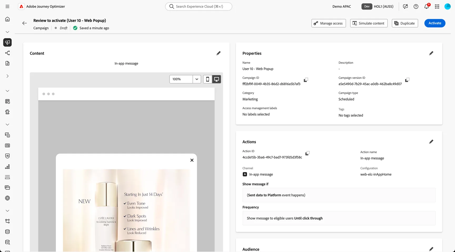Edit the Properties section with pencil icon
The height and width of the screenshot is (252, 455).
(431, 53)
